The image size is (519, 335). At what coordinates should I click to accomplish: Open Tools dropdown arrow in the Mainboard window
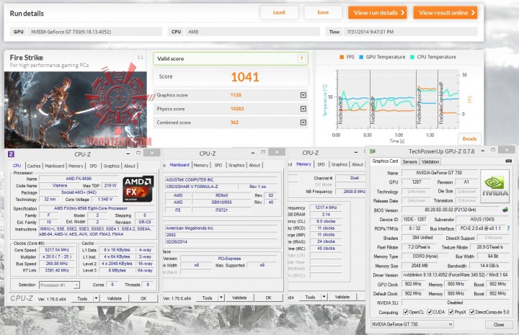[221, 298]
